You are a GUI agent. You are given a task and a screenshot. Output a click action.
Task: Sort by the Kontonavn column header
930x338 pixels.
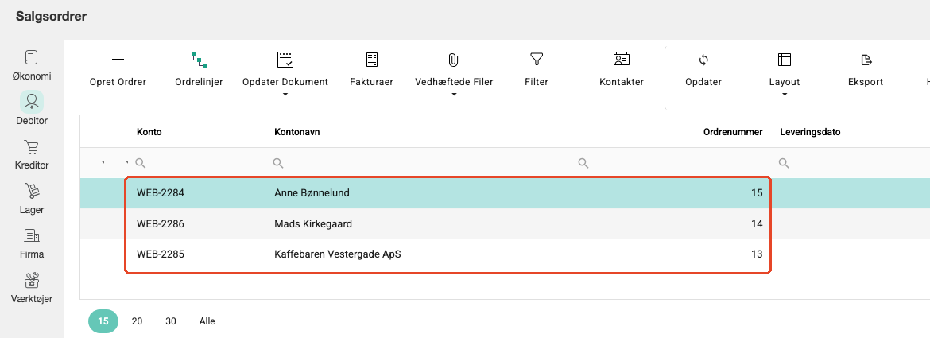coord(297,132)
